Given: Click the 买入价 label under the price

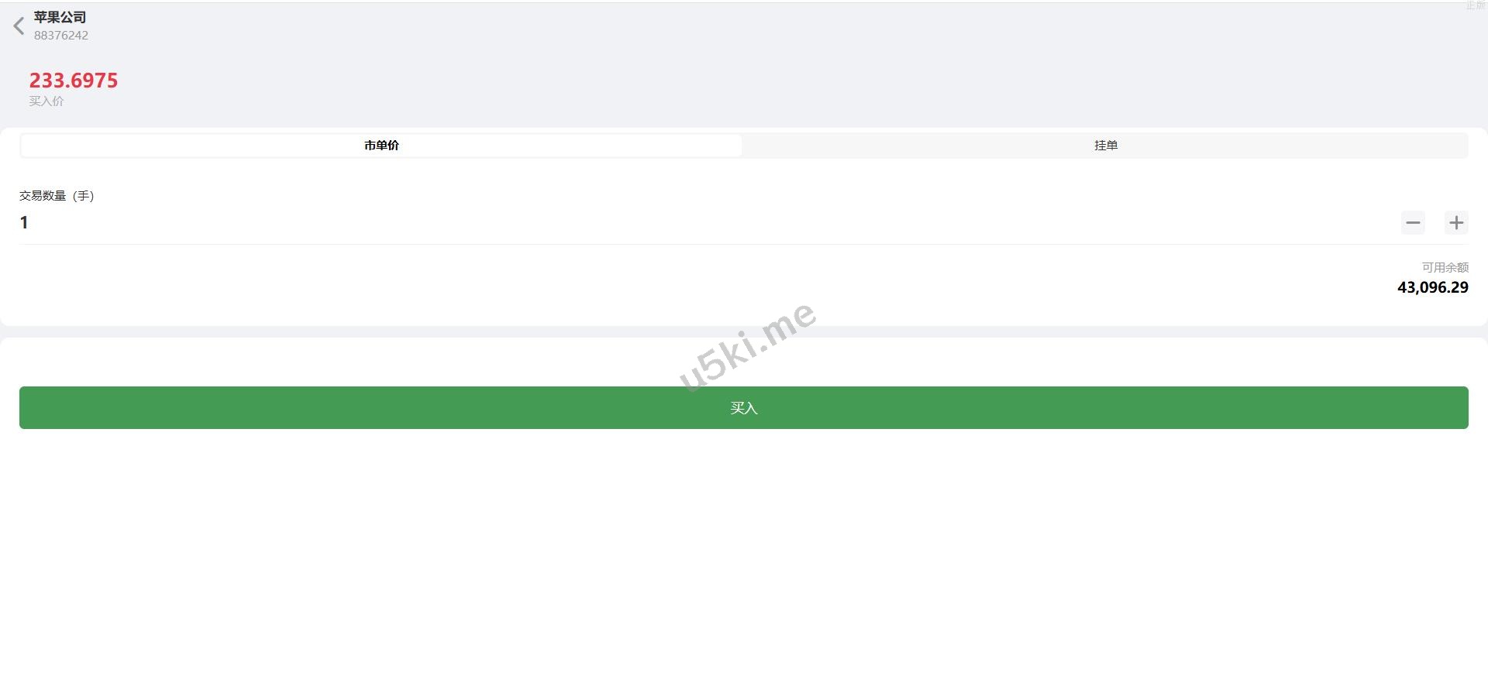Looking at the screenshot, I should tap(46, 101).
